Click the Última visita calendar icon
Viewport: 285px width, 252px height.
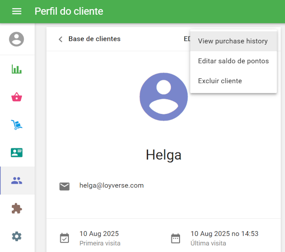[176, 238]
